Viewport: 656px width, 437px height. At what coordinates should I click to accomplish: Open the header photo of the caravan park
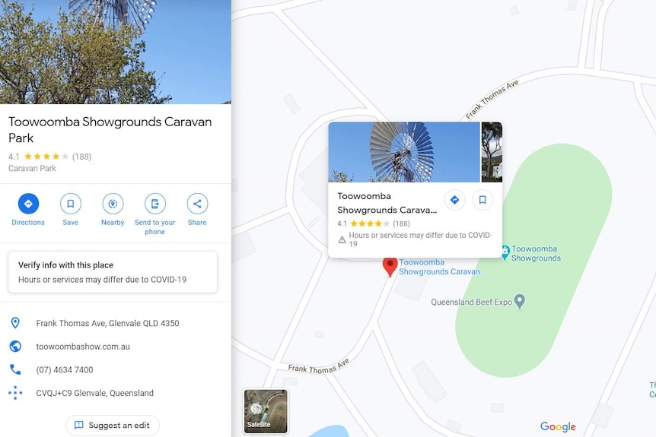(x=116, y=52)
